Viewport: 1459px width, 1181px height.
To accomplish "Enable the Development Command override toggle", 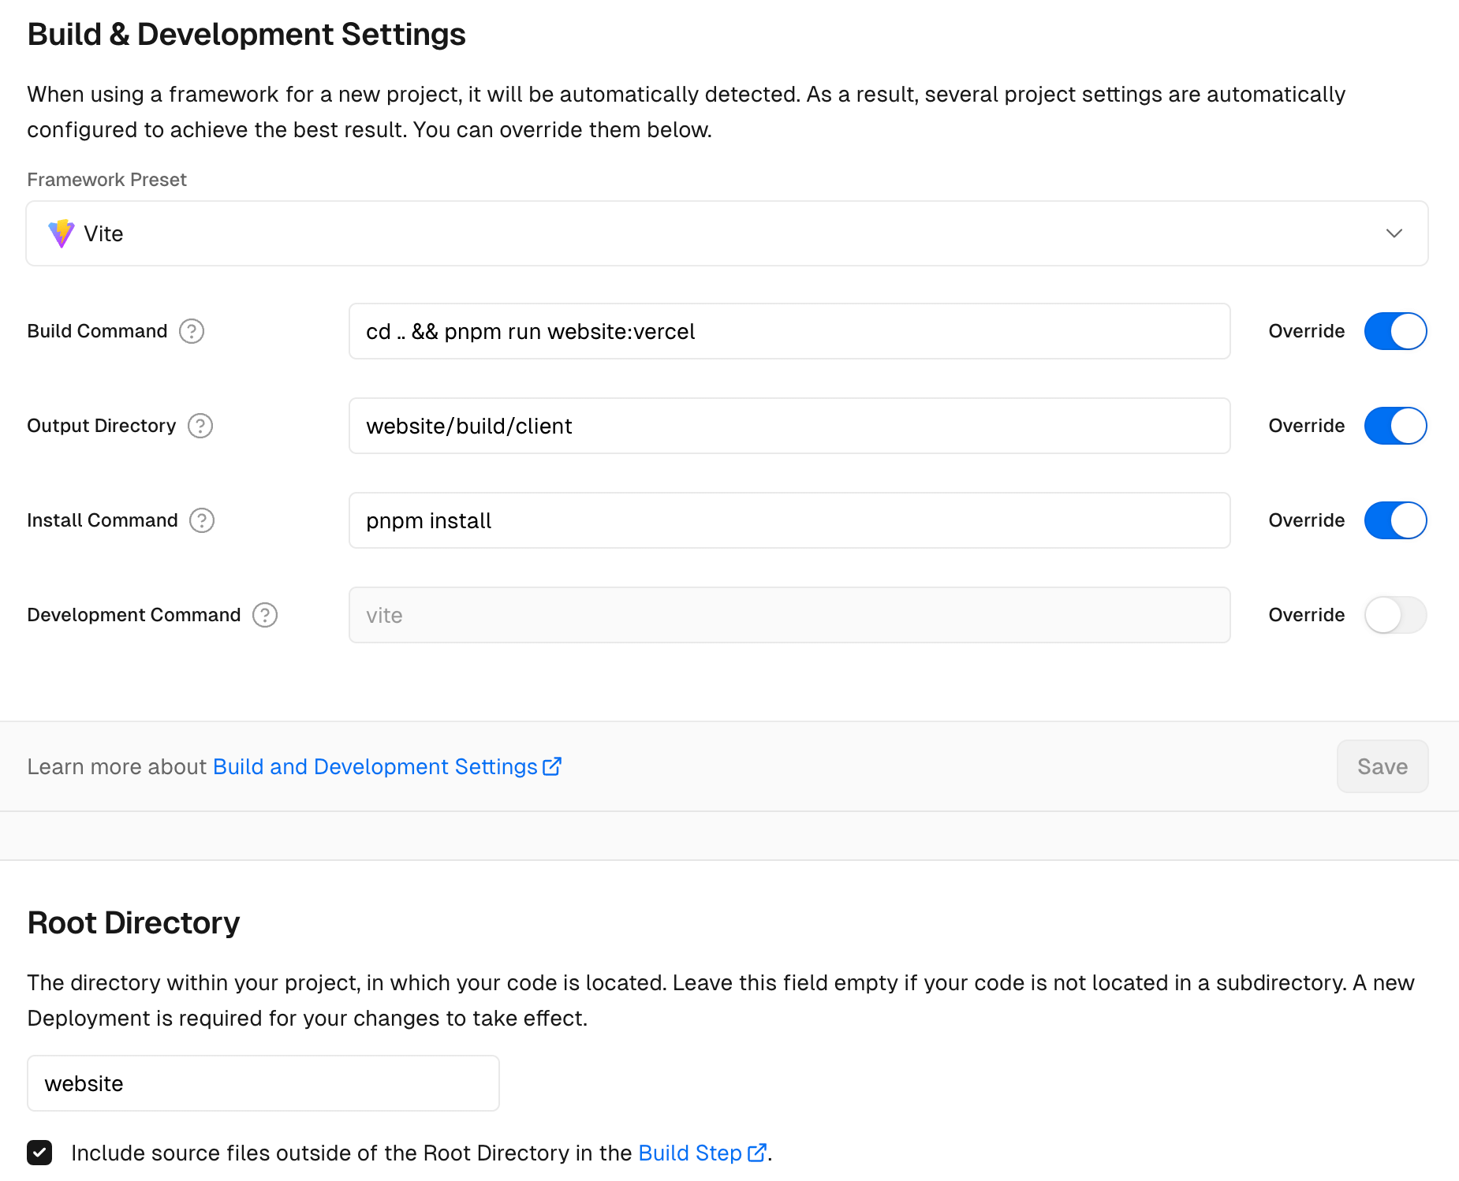I will [x=1395, y=615].
